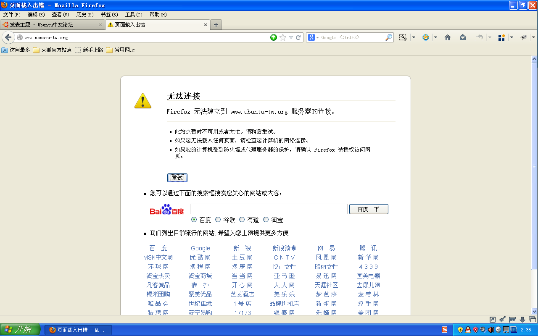Open the address bar history dropdown arrow

[x=291, y=37]
